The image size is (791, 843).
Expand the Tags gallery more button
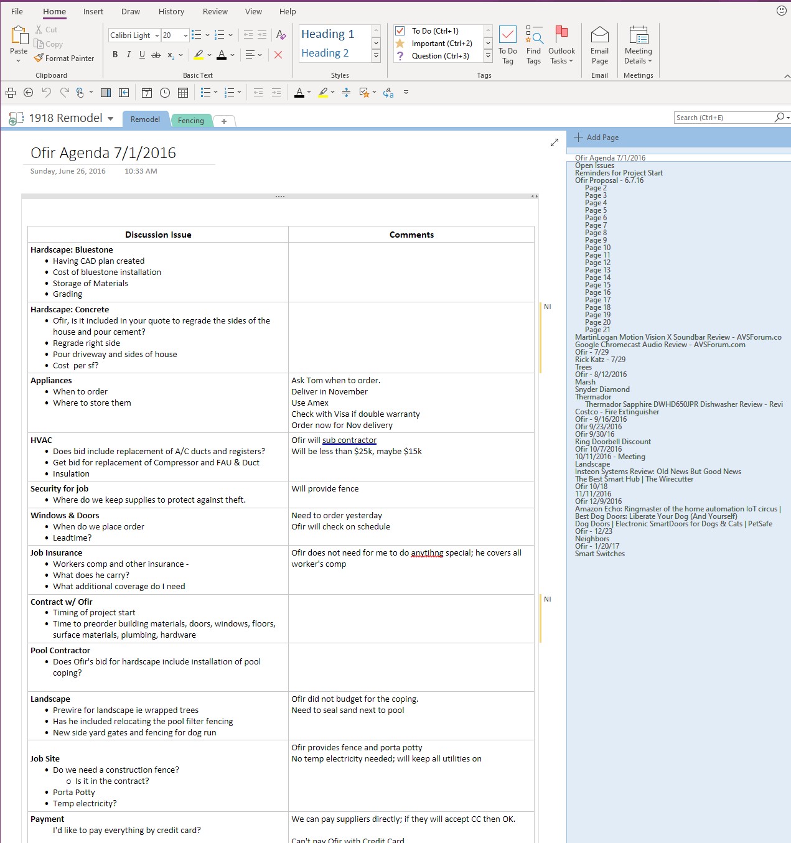click(488, 56)
